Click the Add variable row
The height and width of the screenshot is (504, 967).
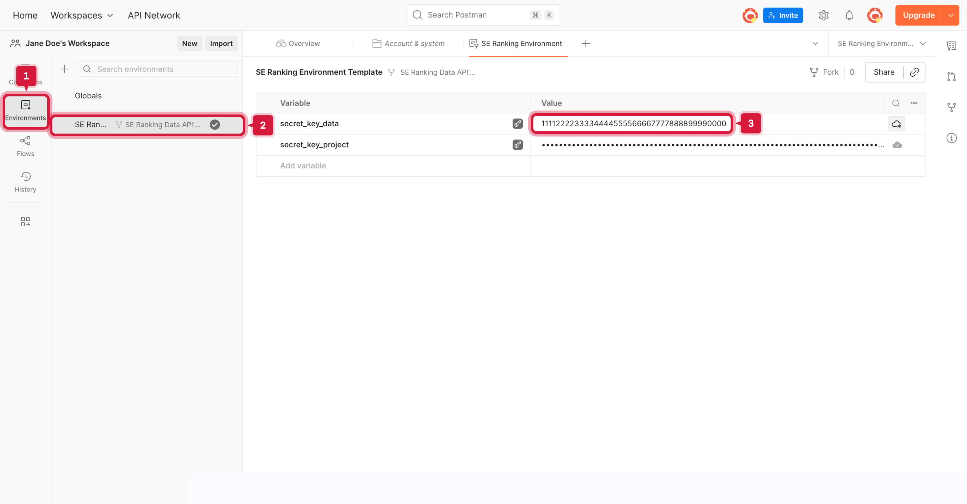coord(303,166)
